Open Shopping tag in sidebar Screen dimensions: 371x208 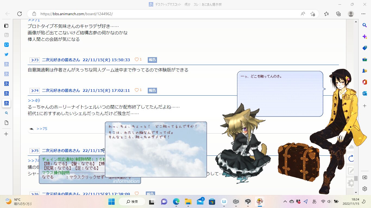(365, 48)
